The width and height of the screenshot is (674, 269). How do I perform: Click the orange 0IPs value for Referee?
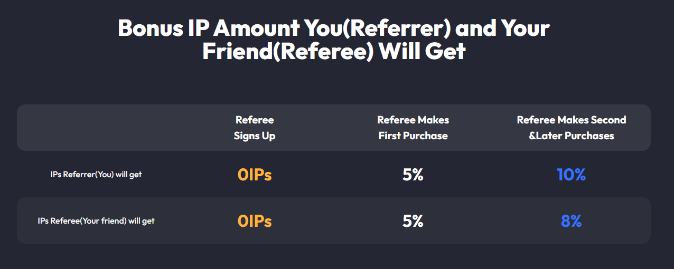pyautogui.click(x=255, y=221)
